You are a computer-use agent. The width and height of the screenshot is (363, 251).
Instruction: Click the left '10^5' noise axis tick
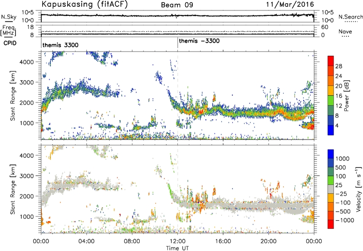coord(28,13)
